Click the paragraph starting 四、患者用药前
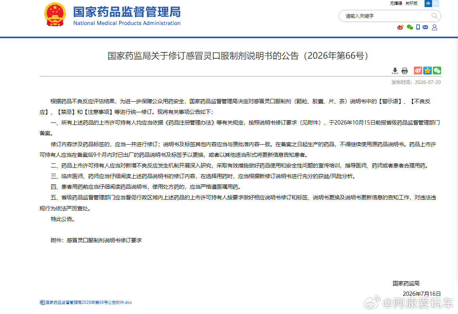The image size is (458, 314). tap(146, 187)
